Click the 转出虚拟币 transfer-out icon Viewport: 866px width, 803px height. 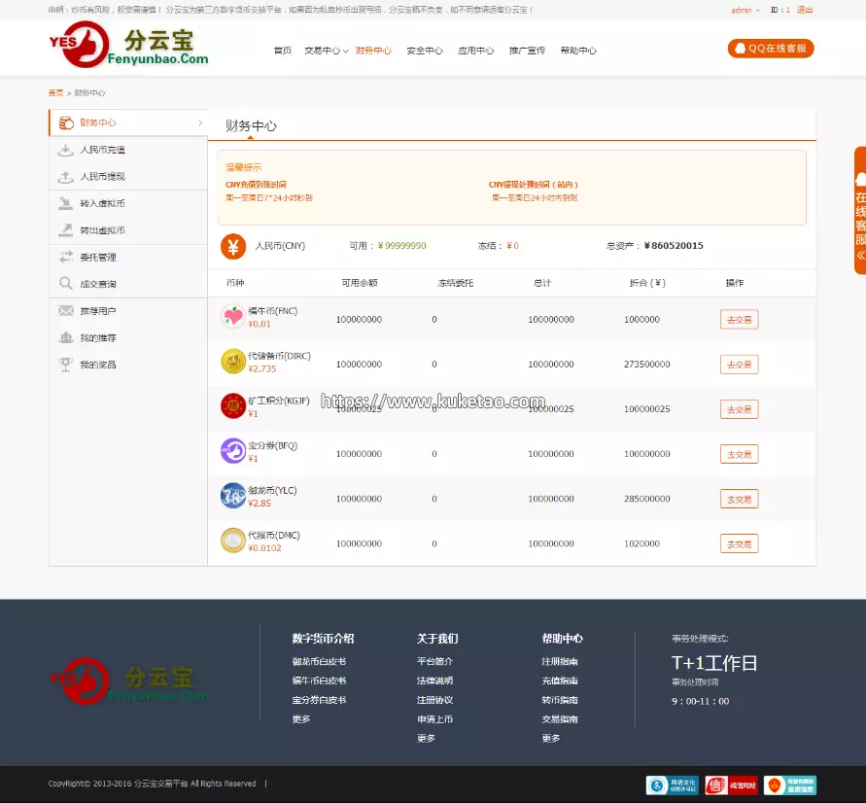tap(66, 230)
